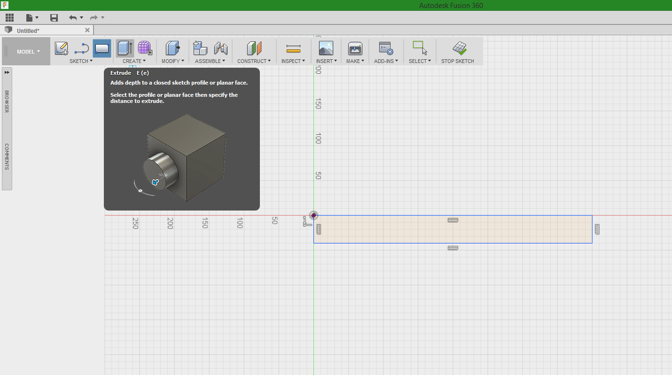The height and width of the screenshot is (375, 672).
Task: Open the SKETCH menu
Action: click(x=81, y=61)
